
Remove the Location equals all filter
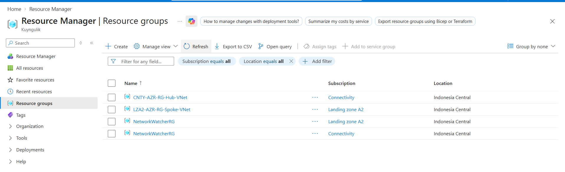coord(291,61)
